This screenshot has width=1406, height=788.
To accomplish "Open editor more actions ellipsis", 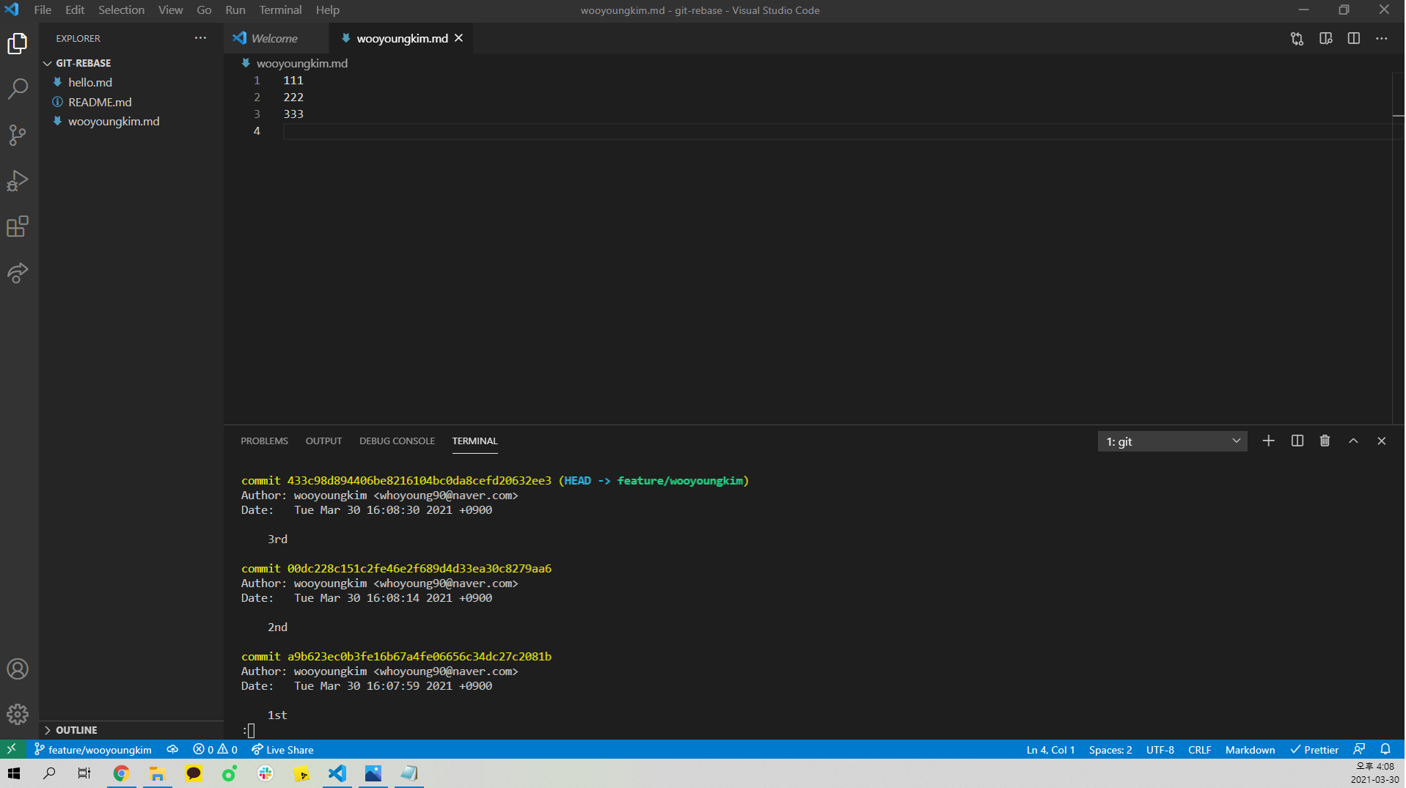I will pyautogui.click(x=1382, y=39).
